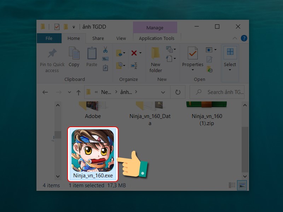Open Customize Quick Access Toolbar dropdown

(x=74, y=27)
